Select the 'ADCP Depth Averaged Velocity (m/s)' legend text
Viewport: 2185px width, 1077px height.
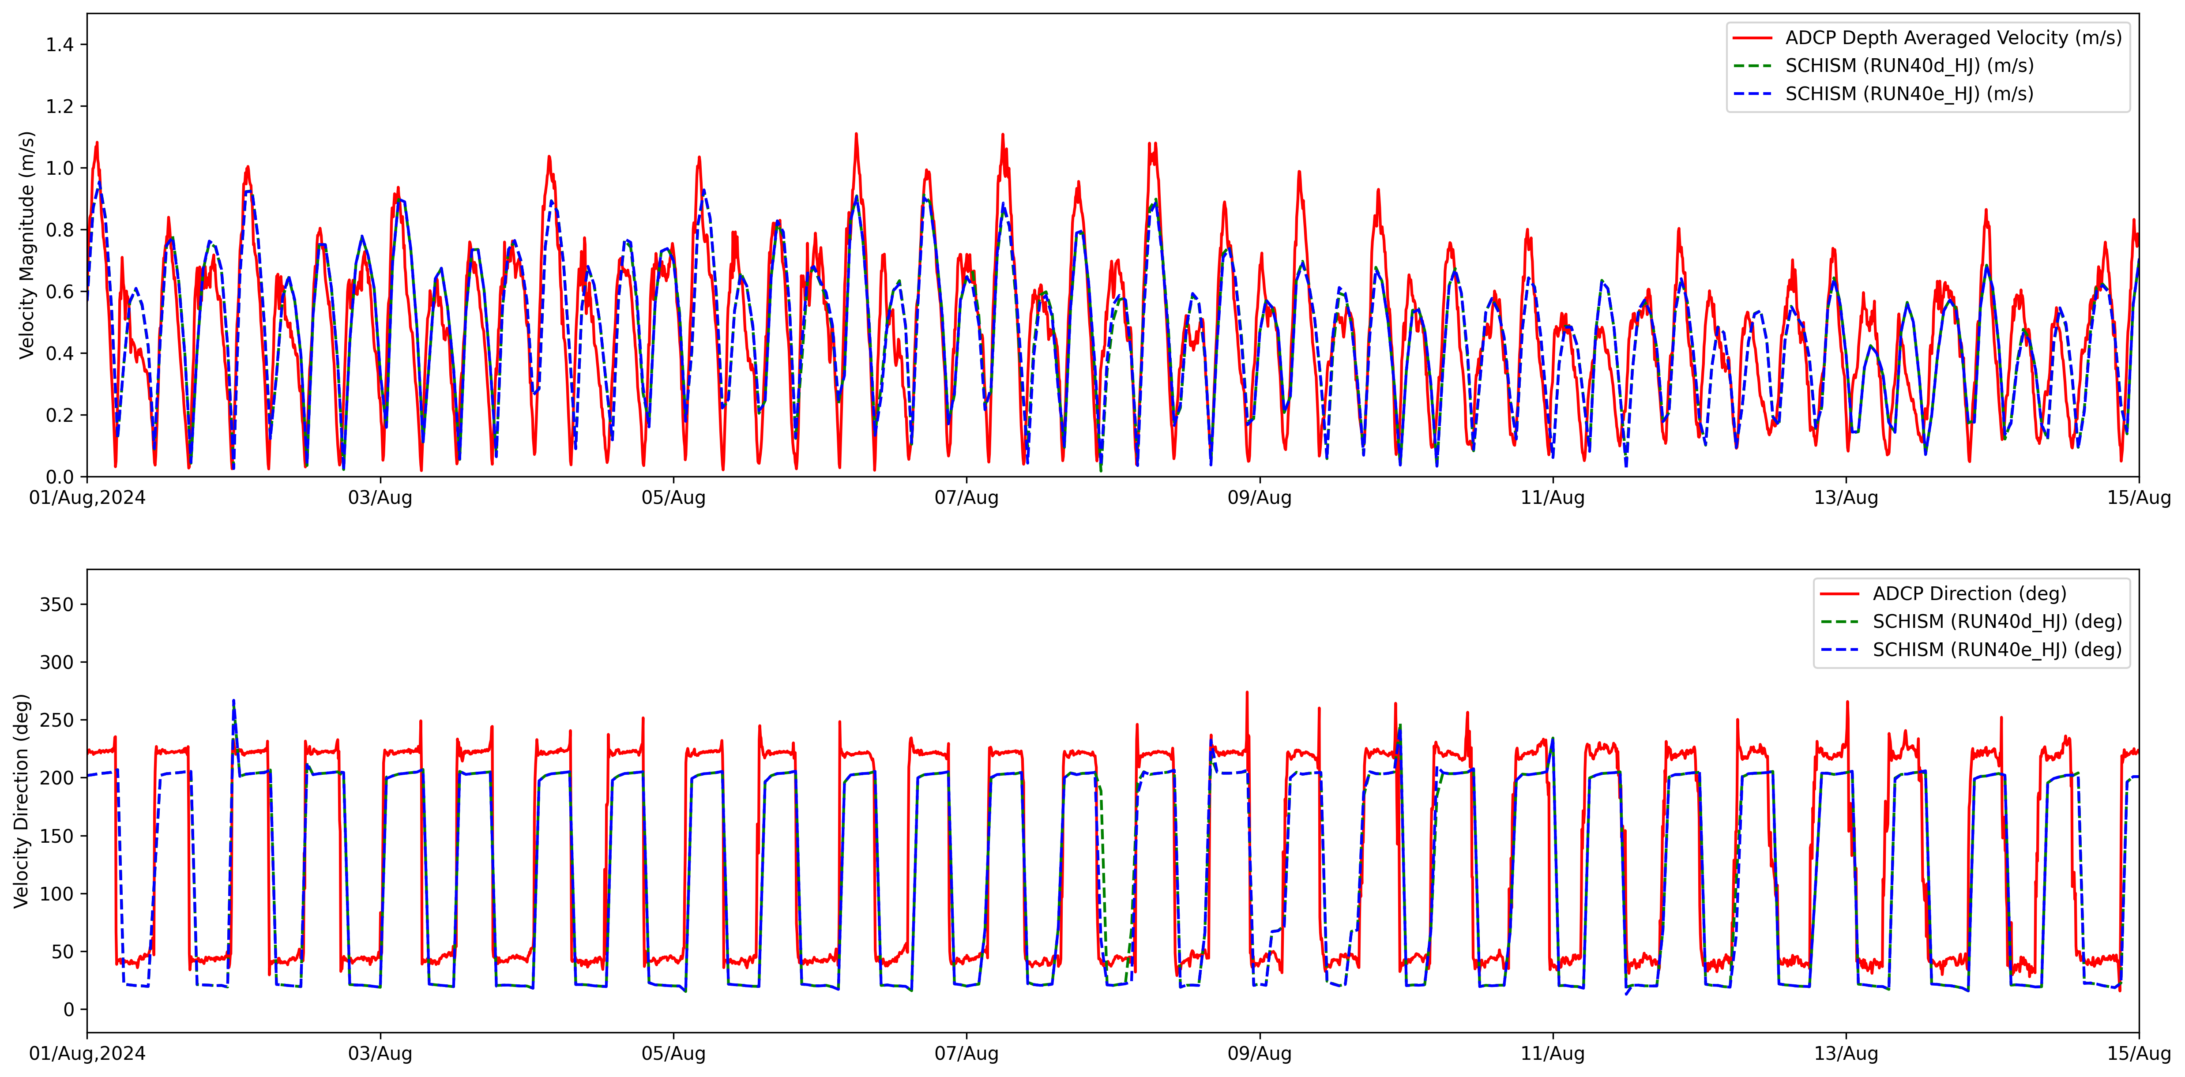tap(1952, 38)
